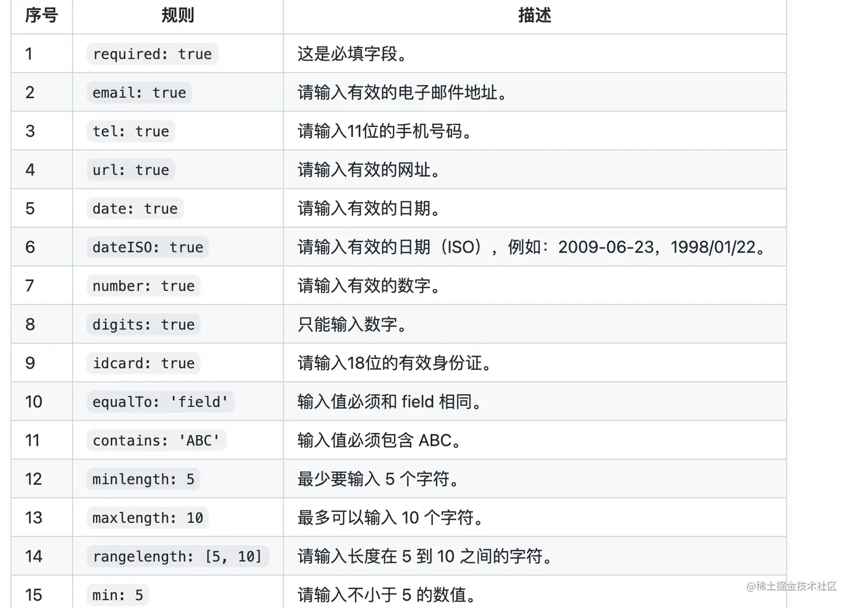Select the code 'required: true'
This screenshot has width=853, height=608.
(152, 54)
